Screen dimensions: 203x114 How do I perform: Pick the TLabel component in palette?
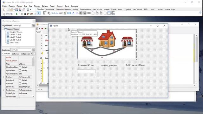click(57, 13)
